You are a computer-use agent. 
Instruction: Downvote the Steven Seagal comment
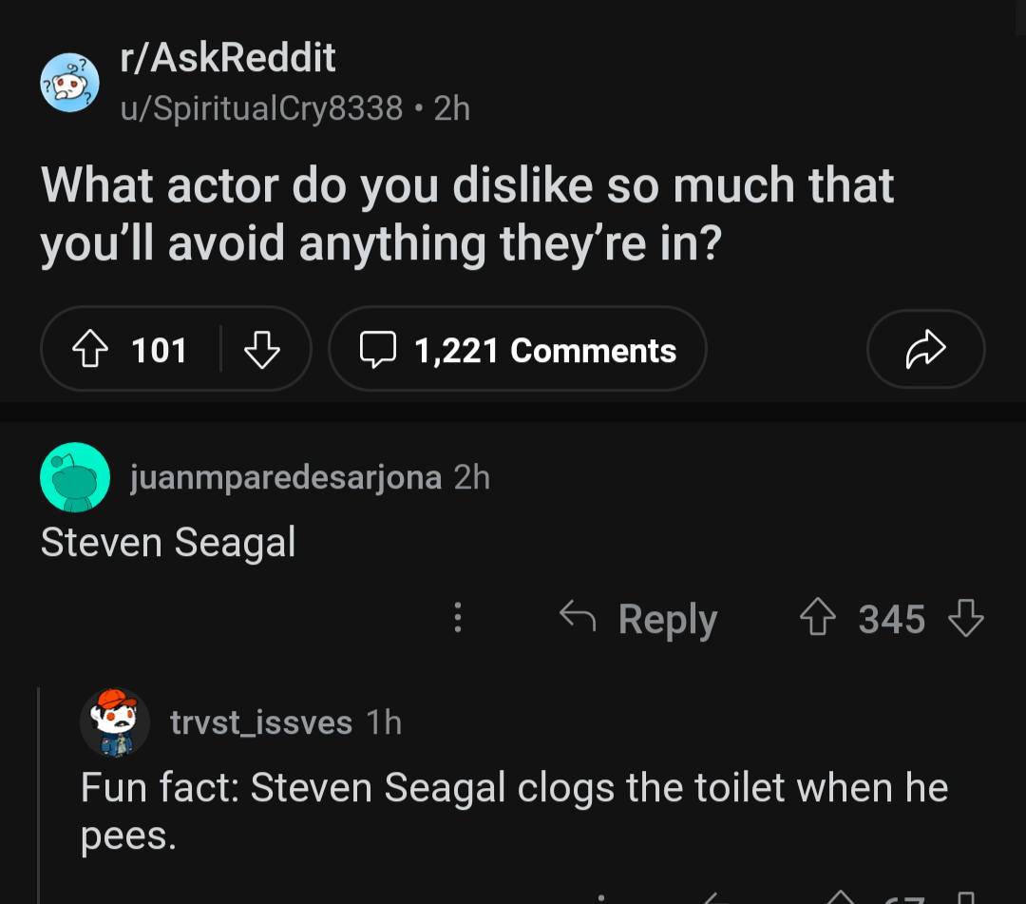tap(967, 618)
